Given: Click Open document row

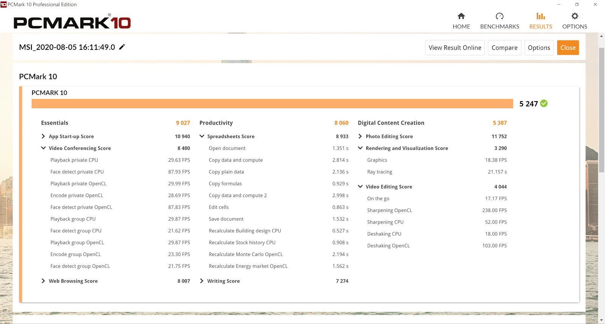Looking at the screenshot, I should click(x=279, y=148).
